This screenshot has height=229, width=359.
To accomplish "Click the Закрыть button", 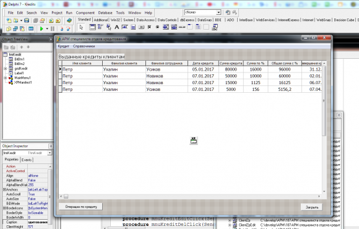I will 311,207.
